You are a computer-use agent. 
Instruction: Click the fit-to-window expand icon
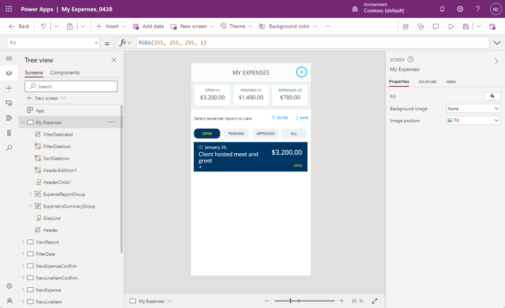tap(375, 301)
